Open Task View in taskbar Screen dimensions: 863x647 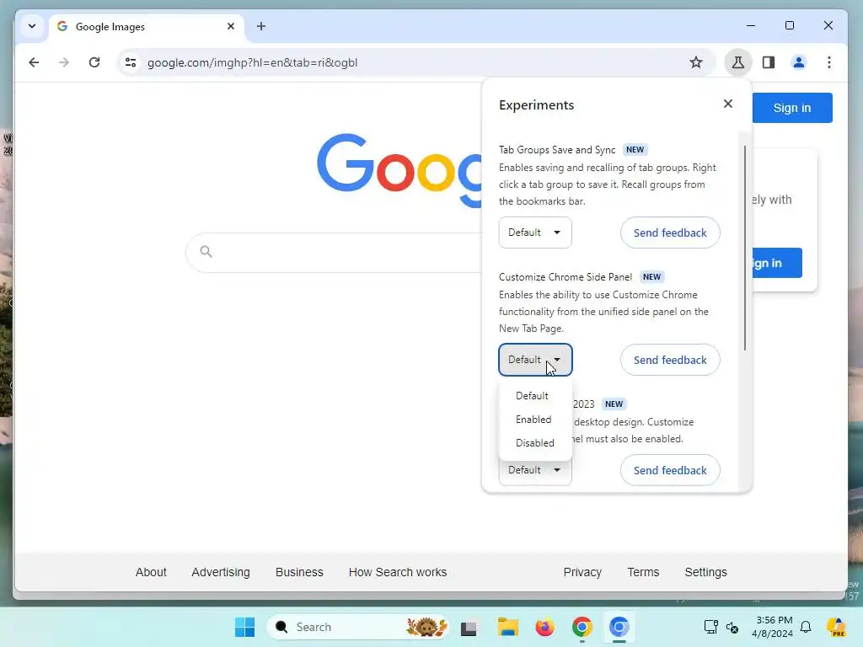pos(469,627)
